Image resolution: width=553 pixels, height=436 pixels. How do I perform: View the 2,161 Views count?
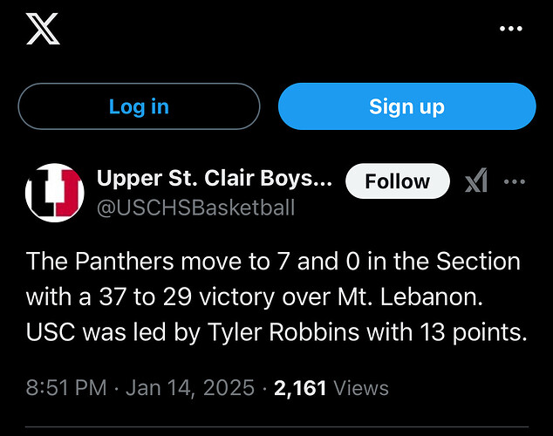(x=331, y=388)
